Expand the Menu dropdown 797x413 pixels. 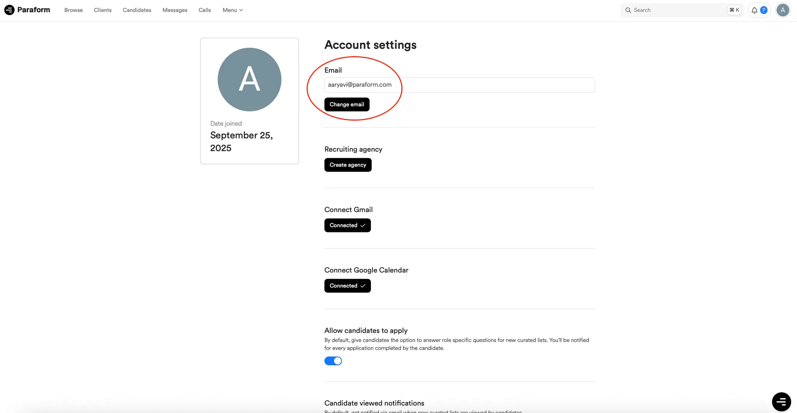[233, 10]
